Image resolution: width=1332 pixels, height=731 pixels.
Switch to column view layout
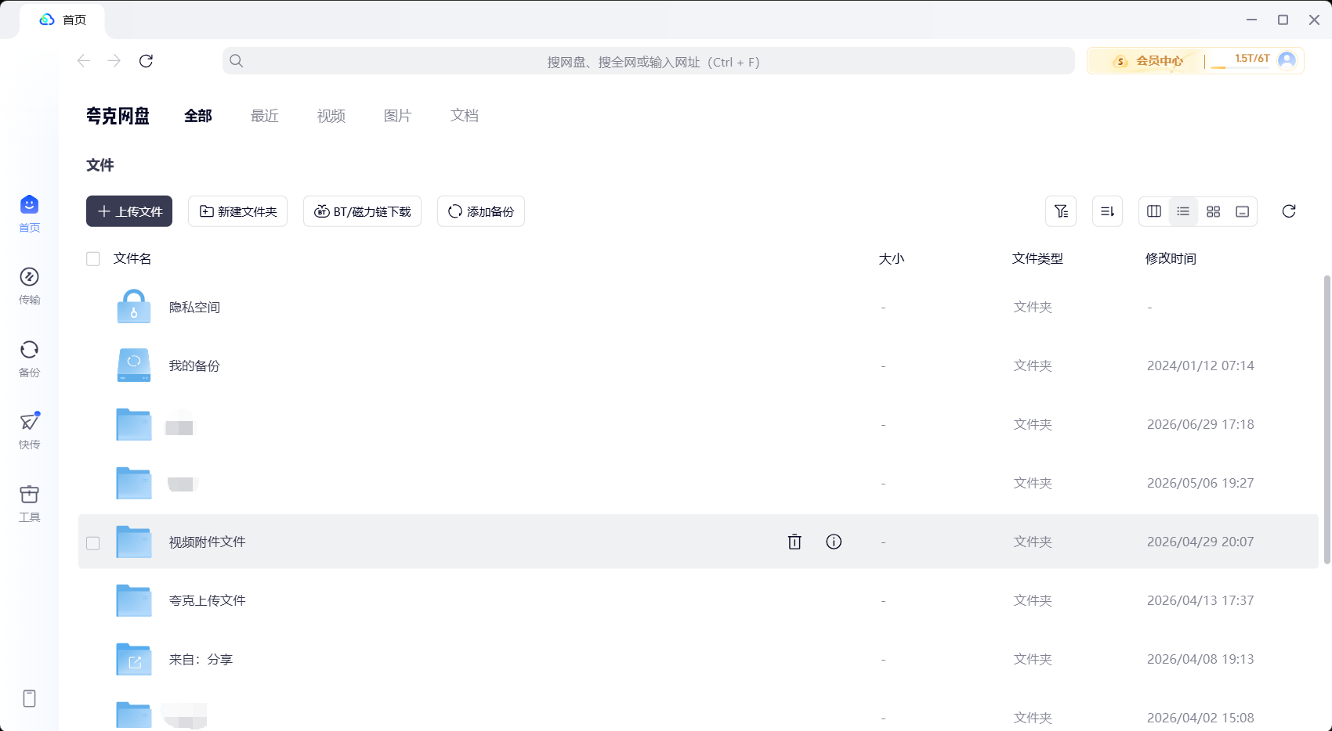(1154, 211)
